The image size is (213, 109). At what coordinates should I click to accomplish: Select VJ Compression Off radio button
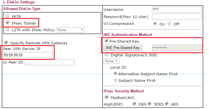[169, 24]
